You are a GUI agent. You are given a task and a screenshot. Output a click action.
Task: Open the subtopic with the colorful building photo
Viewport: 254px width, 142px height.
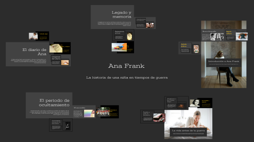pyautogui.click(x=123, y=47)
